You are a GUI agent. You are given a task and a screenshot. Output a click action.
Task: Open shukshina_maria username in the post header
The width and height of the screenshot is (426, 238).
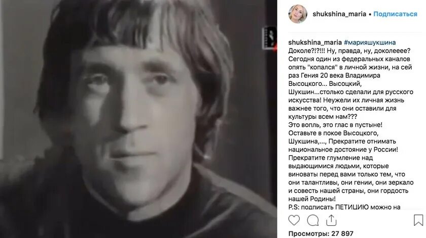339,14
